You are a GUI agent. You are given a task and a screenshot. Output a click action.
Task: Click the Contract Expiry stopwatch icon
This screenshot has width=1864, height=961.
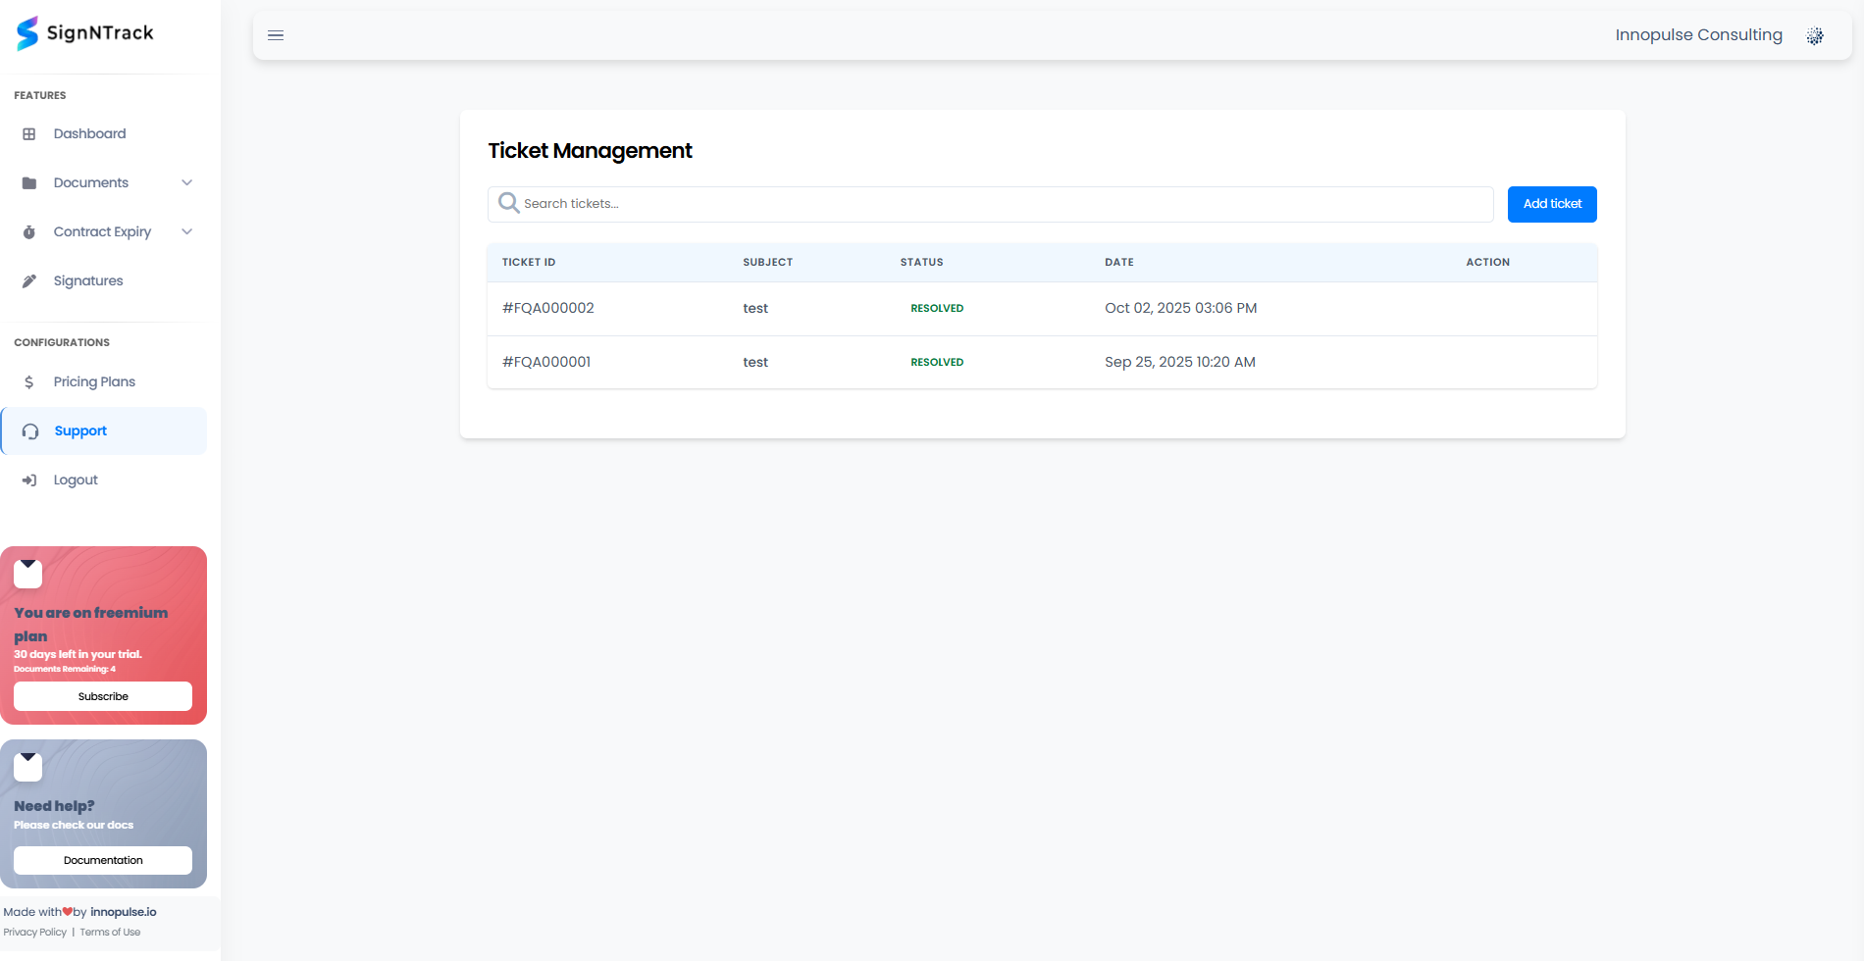click(29, 232)
